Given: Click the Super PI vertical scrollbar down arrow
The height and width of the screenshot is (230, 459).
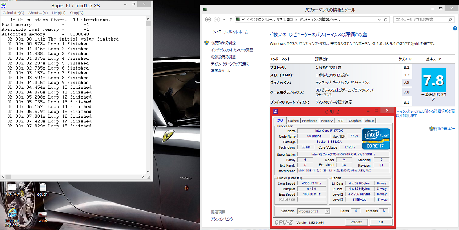Looking at the screenshot, I should [x=148, y=172].
